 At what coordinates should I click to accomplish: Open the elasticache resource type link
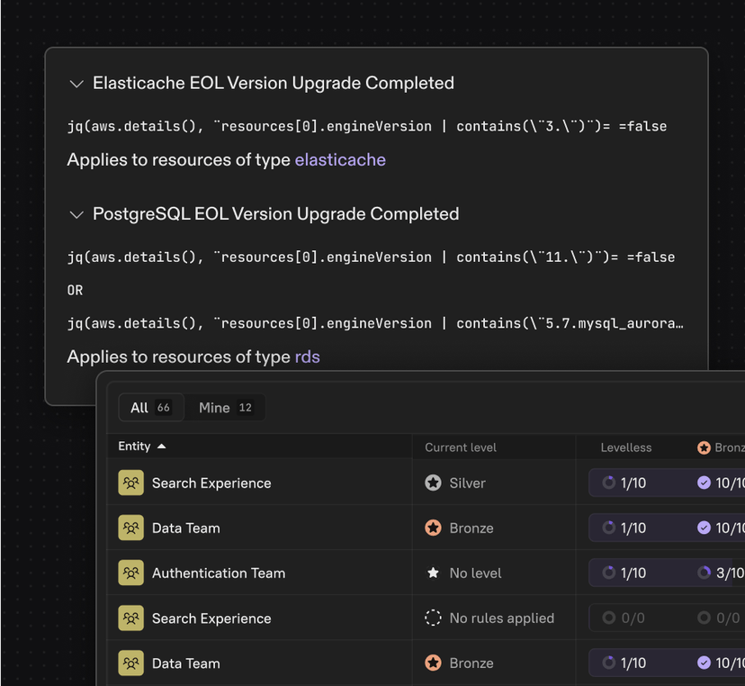pos(340,159)
